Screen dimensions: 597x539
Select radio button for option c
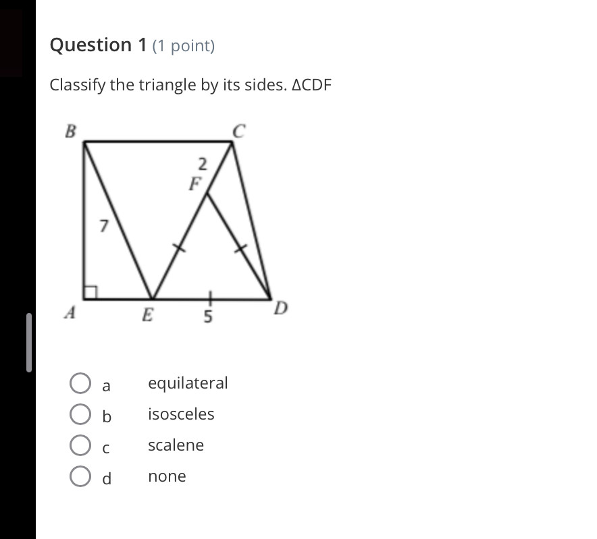tap(80, 445)
